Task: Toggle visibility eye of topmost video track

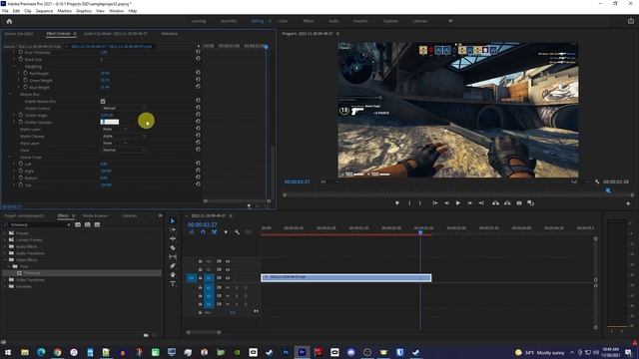Action: pos(228,261)
